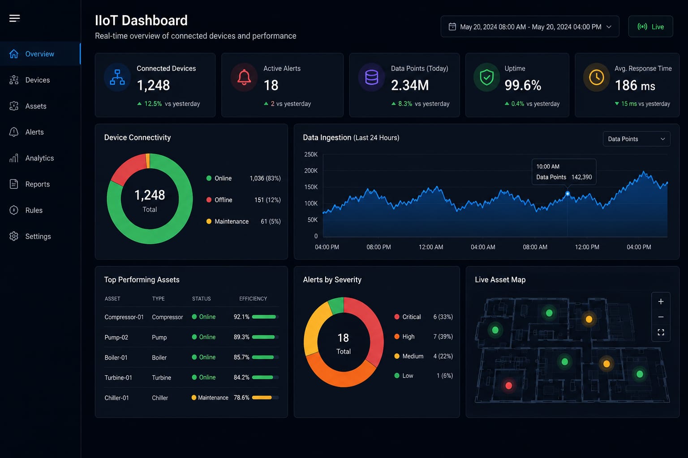The height and width of the screenshot is (458, 688).
Task: Click the Active Alerts bell icon
Action: [x=244, y=77]
